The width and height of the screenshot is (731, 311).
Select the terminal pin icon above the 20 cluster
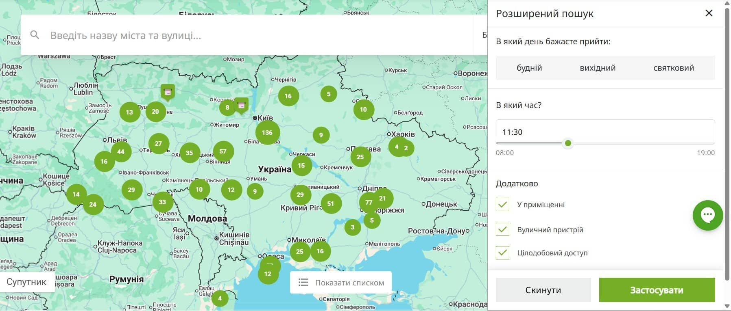tap(168, 92)
